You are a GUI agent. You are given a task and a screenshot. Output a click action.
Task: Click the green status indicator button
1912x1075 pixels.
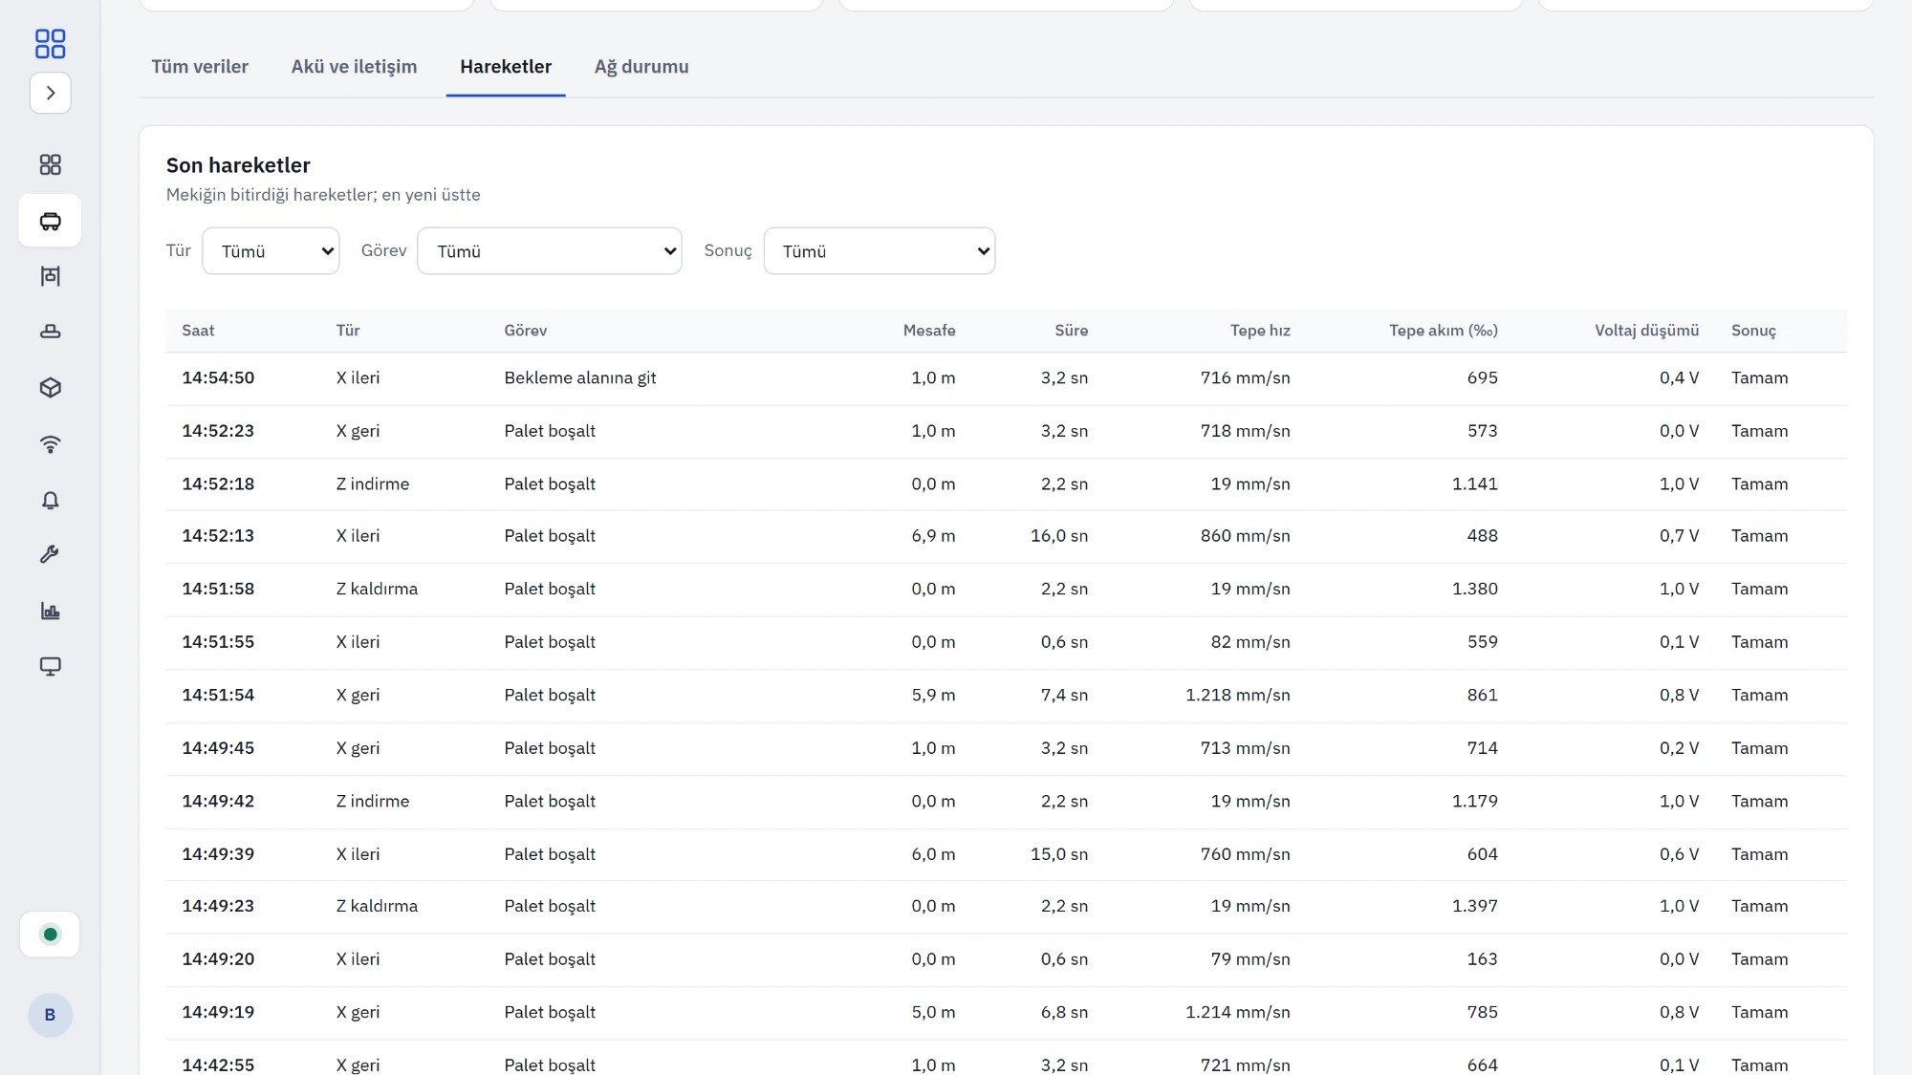pos(51,935)
